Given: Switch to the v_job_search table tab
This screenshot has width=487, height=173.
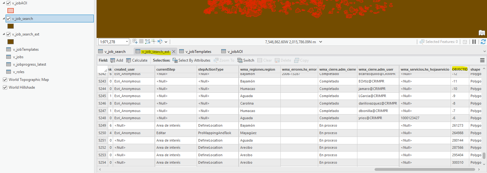Looking at the screenshot, I should point(112,52).
